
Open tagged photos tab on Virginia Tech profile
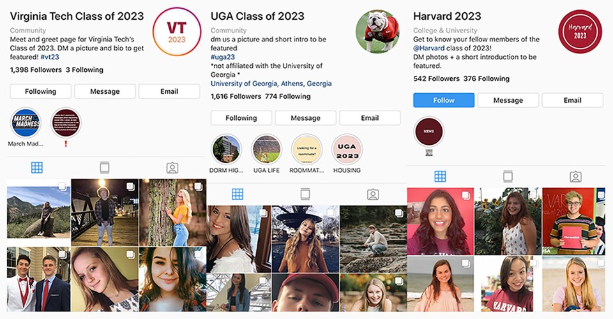(x=172, y=168)
